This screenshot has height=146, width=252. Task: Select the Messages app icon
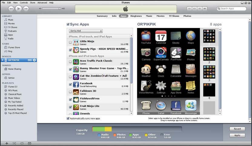click(191, 69)
